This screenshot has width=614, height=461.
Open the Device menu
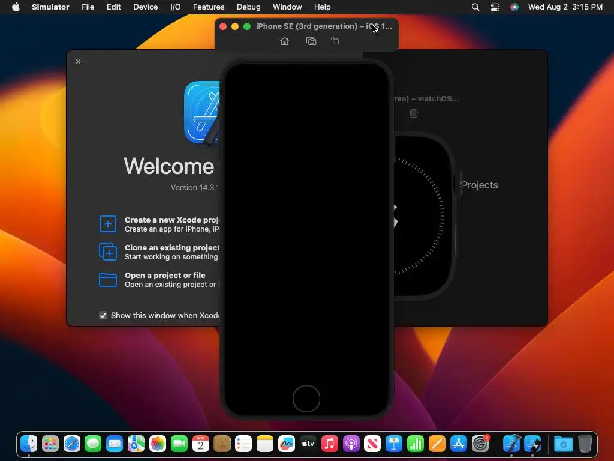click(145, 7)
